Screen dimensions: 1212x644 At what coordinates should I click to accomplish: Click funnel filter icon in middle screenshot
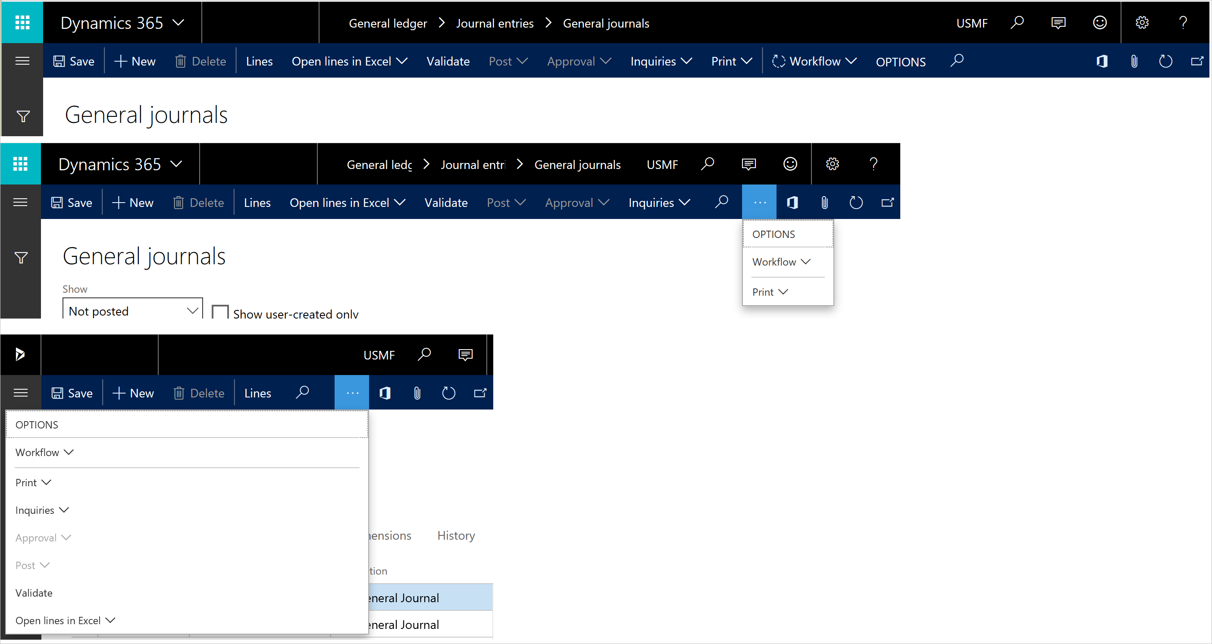21,257
